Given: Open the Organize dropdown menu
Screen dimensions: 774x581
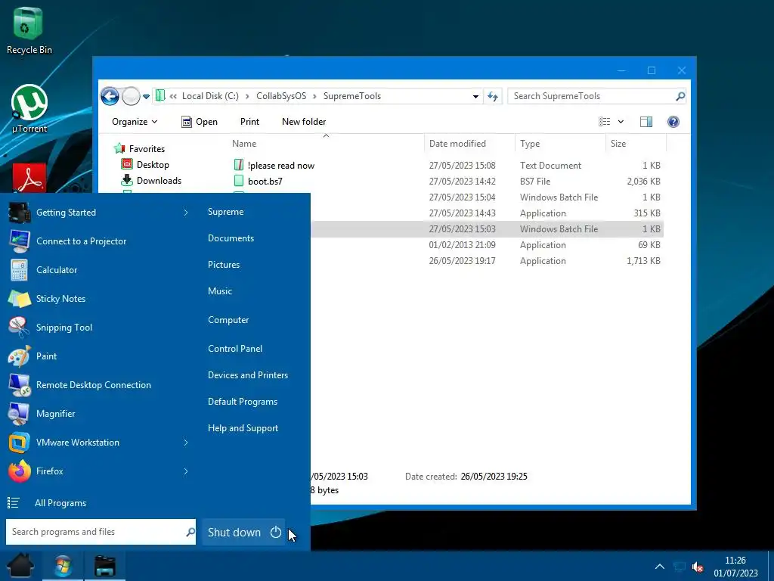Looking at the screenshot, I should coord(135,122).
